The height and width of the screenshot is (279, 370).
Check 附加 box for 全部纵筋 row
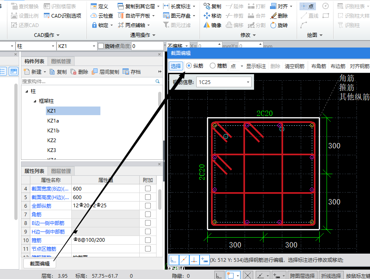pos(148,206)
